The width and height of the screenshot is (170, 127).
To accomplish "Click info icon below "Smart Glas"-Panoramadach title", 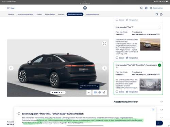I will tap(117, 68).
